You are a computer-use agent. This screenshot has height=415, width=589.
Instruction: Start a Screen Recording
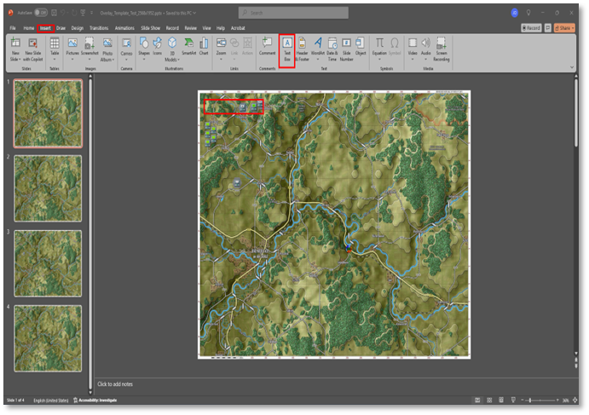click(x=442, y=49)
